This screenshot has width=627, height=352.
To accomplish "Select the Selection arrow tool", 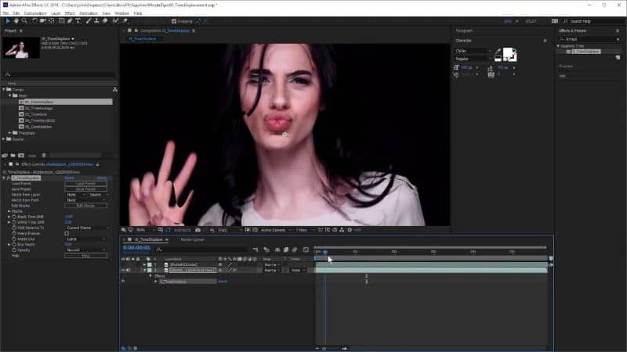I will coord(8,21).
